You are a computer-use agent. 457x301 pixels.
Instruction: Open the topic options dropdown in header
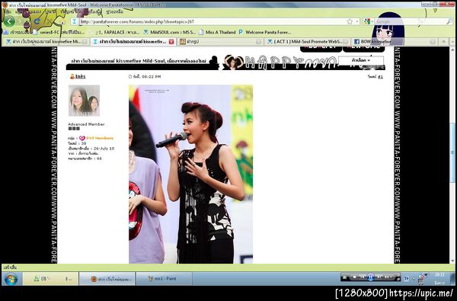361,60
